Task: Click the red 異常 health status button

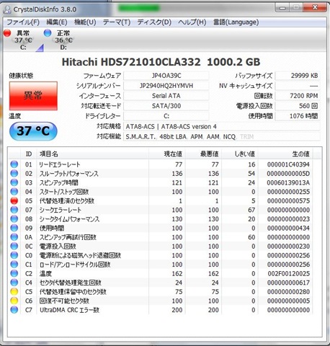Action: 33,96
